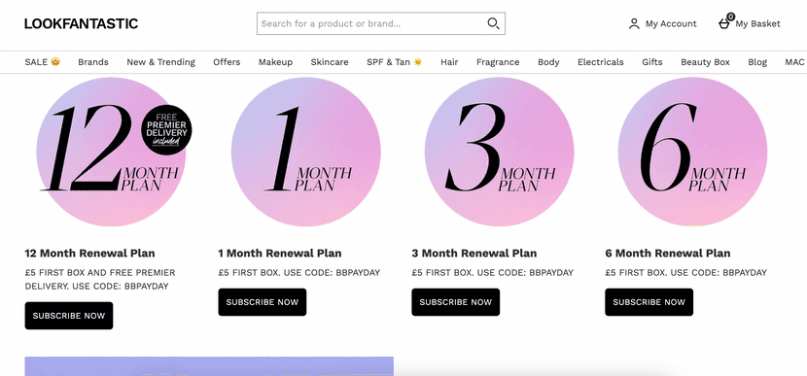This screenshot has width=807, height=376.
Task: Subscribe to the 12 Month Renewal Plan
Action: click(x=69, y=316)
